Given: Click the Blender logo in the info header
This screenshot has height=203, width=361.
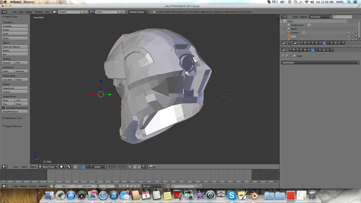Looking at the screenshot, I should pyautogui.click(x=154, y=12).
